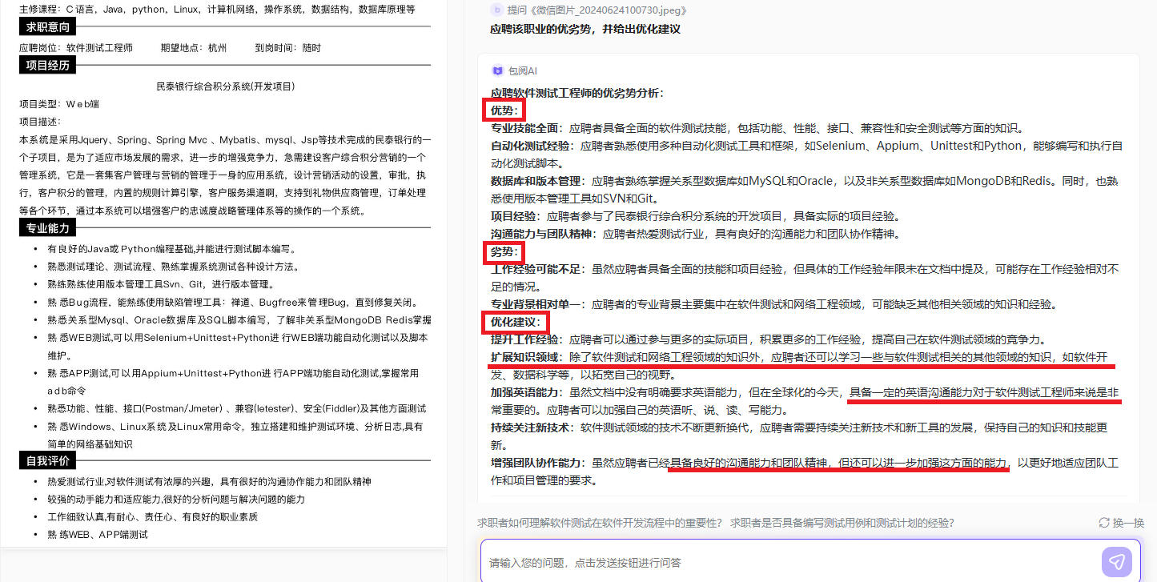Click the bold label 加强英语能力
1157x582 pixels.
[x=527, y=392]
